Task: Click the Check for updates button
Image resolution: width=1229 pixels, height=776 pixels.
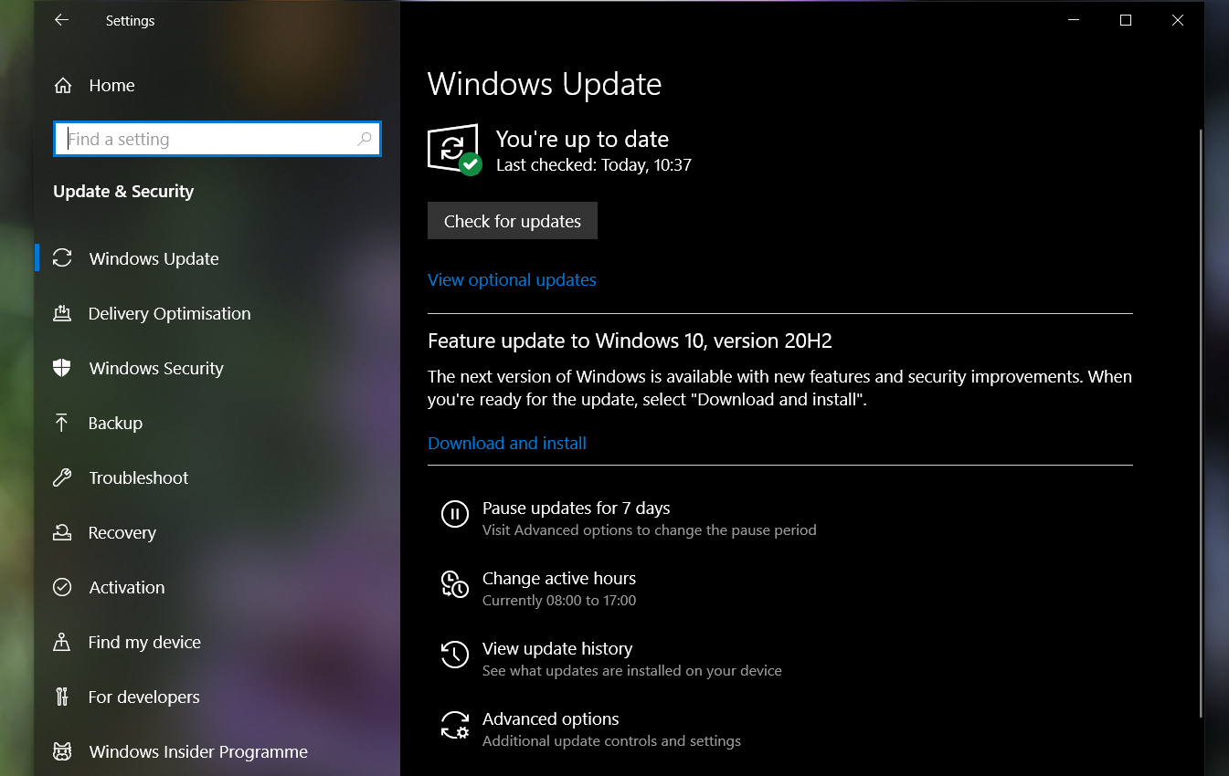Action: point(513,221)
